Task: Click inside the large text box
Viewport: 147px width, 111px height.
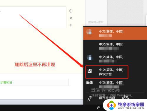Action: pos(33,17)
